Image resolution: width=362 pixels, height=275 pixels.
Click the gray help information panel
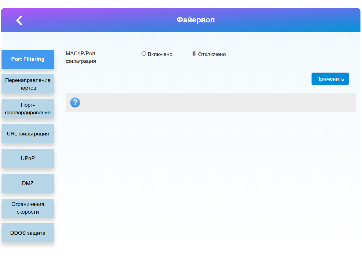click(x=211, y=102)
